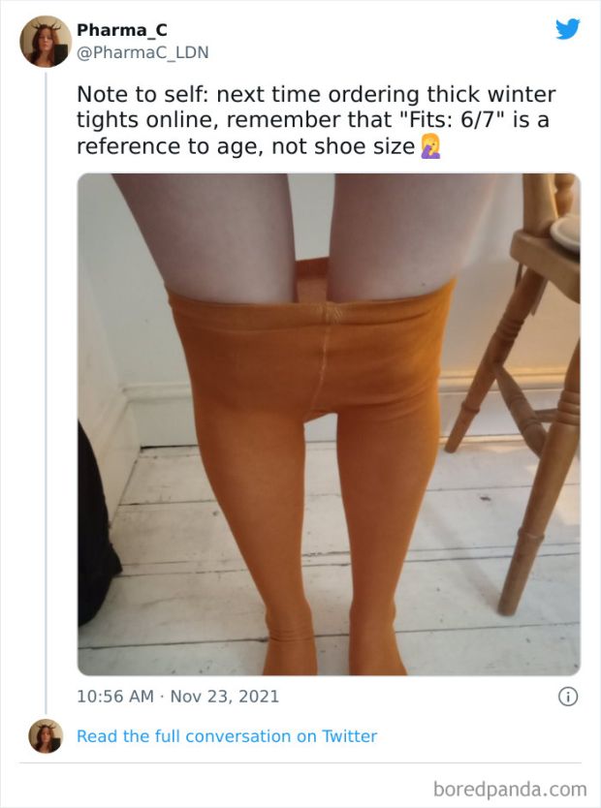
Task: Click Pharma_C's profile avatar at top
Action: (x=46, y=42)
